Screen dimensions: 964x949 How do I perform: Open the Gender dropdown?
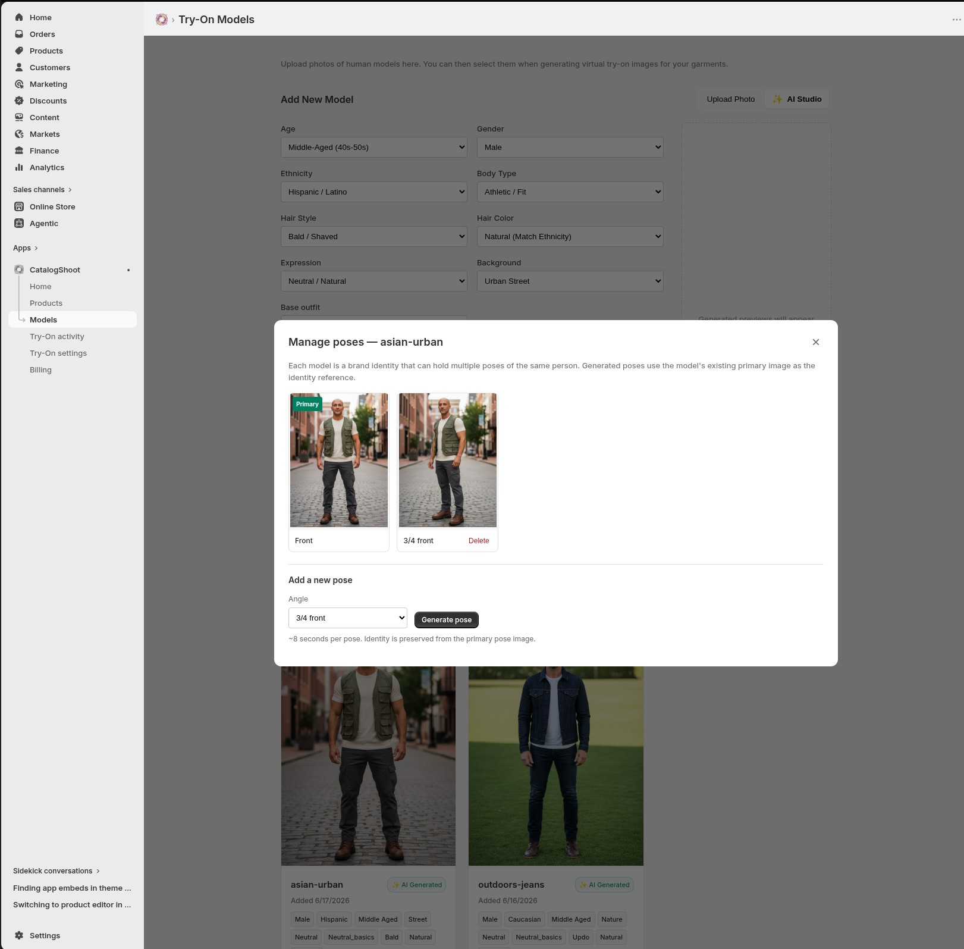pyautogui.click(x=570, y=148)
